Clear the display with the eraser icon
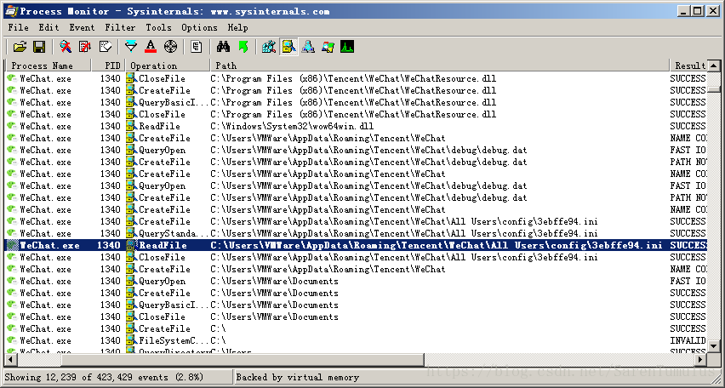The image size is (725, 388). coord(106,47)
